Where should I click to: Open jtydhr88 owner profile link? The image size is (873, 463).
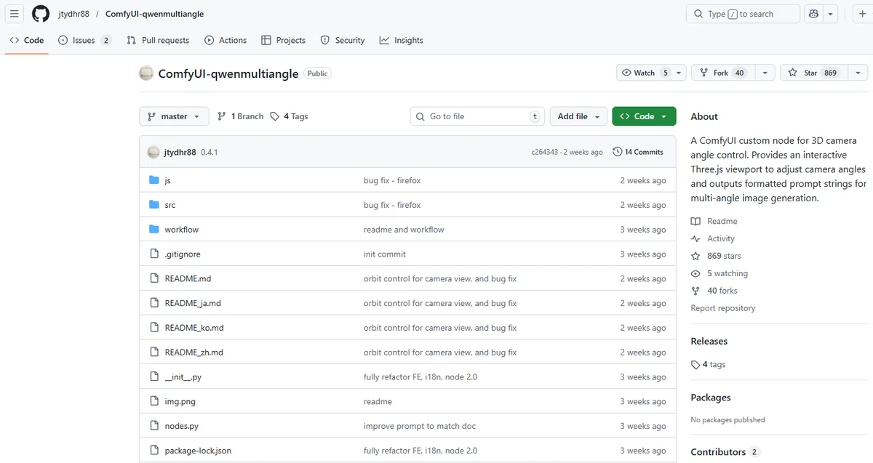click(x=74, y=14)
